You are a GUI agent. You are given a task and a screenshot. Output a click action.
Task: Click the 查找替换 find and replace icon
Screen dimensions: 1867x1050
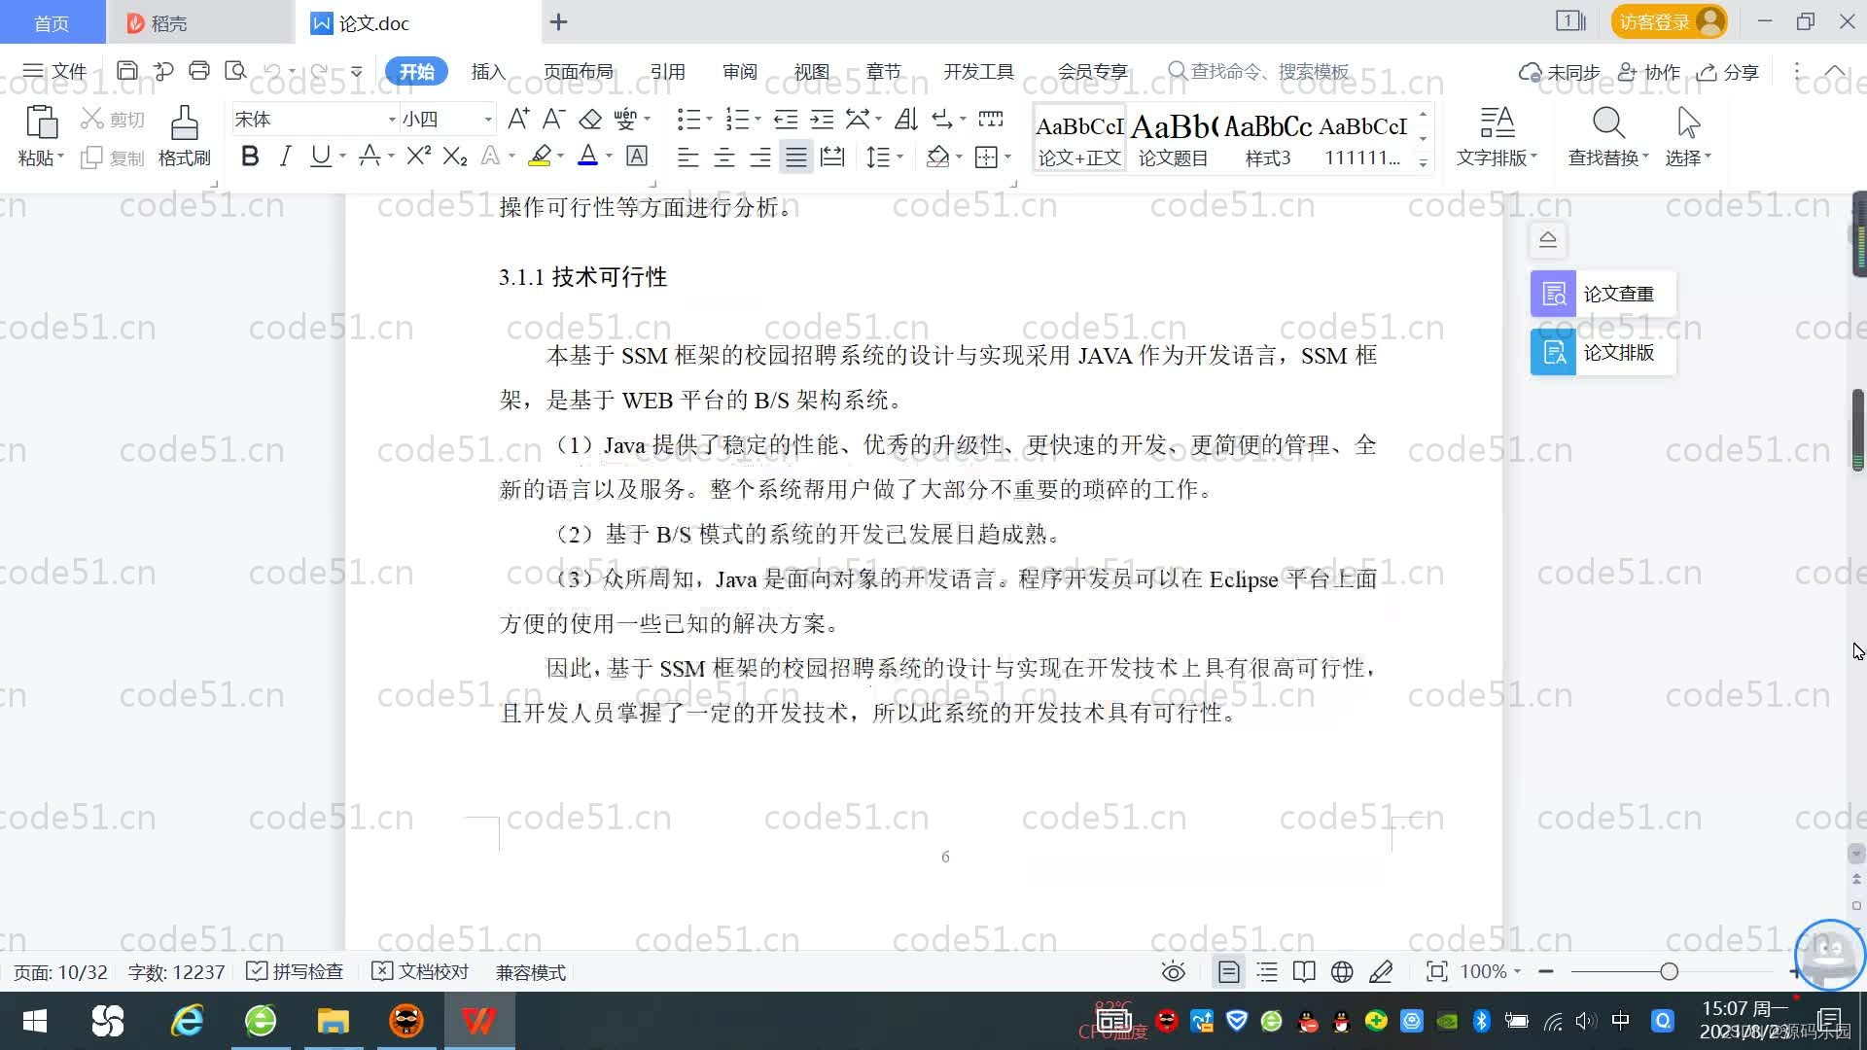tap(1606, 136)
